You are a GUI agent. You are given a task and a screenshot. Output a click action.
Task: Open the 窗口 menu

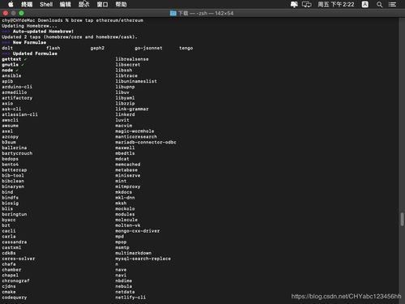[103, 4]
